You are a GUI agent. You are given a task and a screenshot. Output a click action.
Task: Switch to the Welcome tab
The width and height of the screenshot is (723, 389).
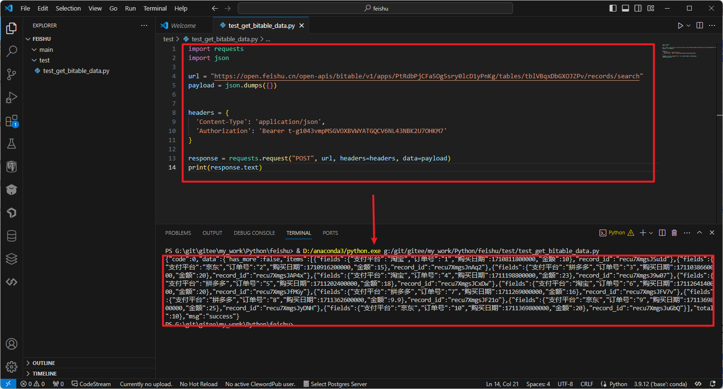click(184, 25)
